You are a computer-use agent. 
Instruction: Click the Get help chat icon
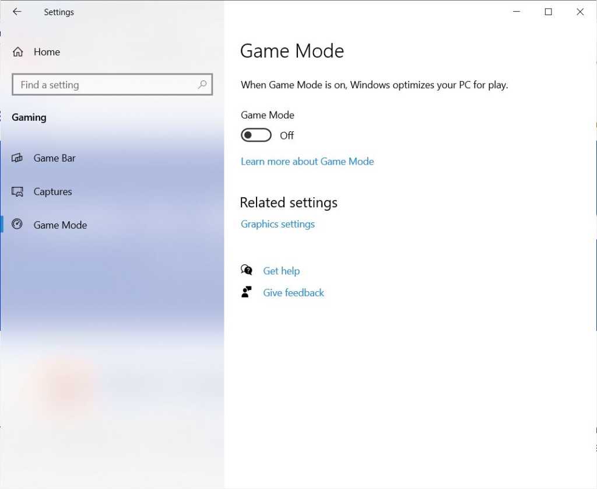[x=247, y=270]
